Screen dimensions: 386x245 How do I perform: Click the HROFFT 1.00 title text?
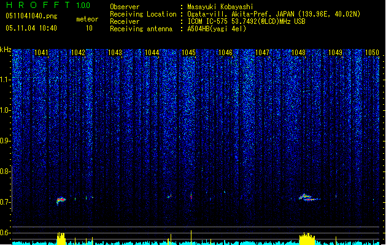[x=48, y=5]
